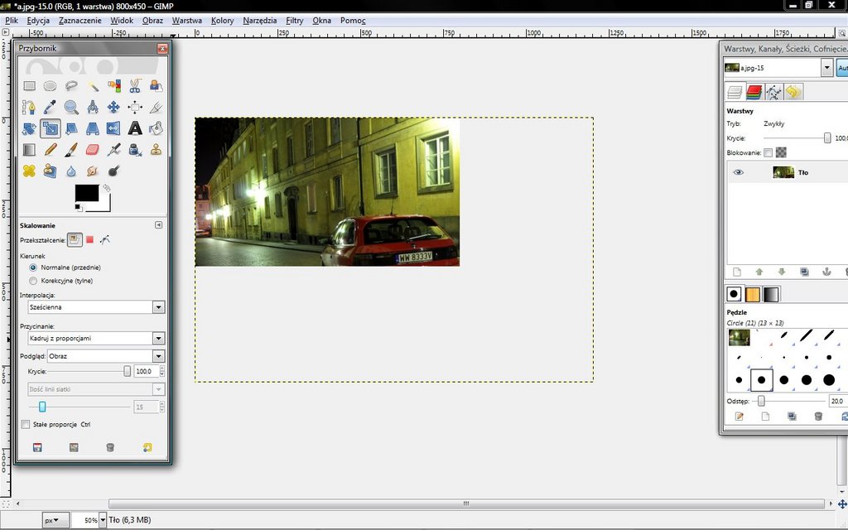Select the Airbrush tool
The image size is (848, 530).
[113, 149]
